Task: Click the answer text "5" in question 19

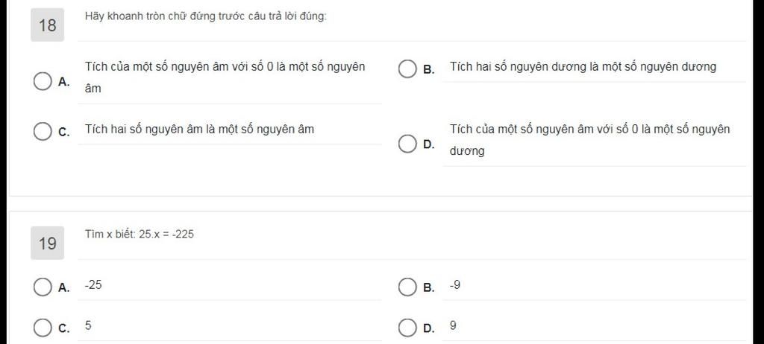Action: pyautogui.click(x=88, y=326)
